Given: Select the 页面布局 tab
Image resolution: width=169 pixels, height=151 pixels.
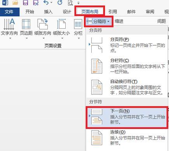Looking at the screenshot, I should (90, 12).
